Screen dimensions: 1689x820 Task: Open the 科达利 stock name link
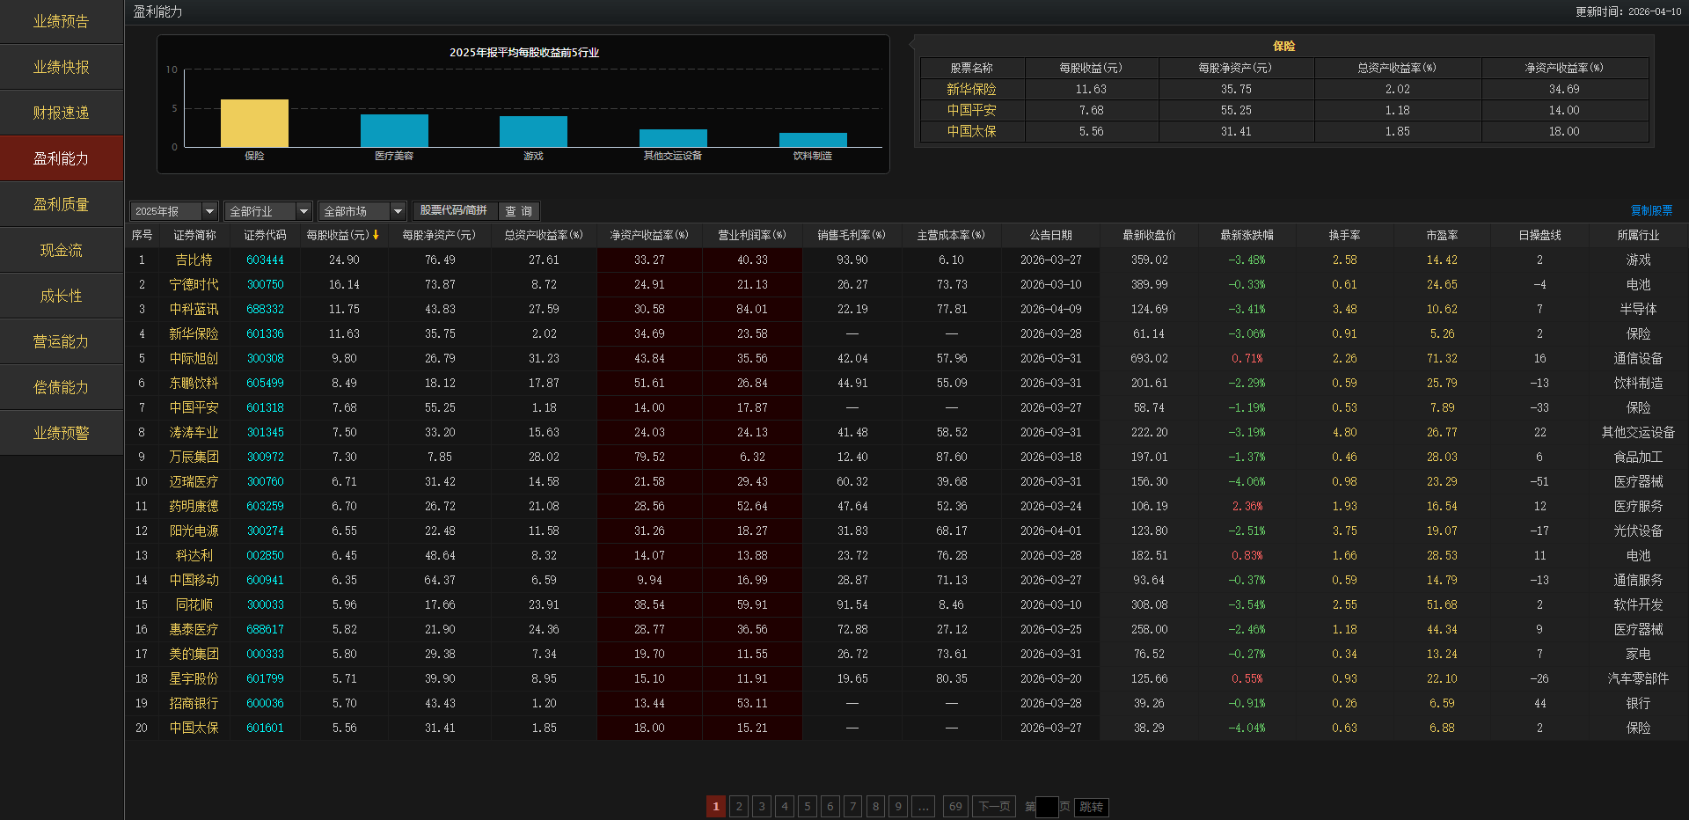point(194,556)
